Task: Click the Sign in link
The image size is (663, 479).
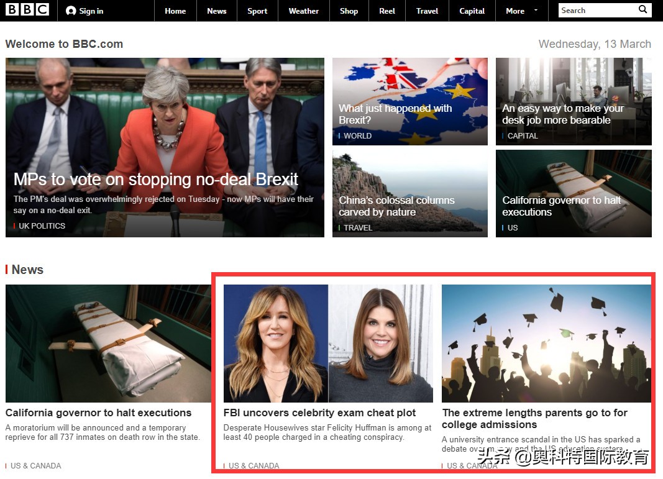Action: pyautogui.click(x=91, y=11)
